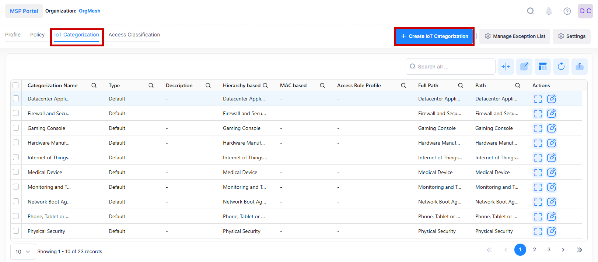
Task: Open the column chooser icon
Action: point(542,67)
